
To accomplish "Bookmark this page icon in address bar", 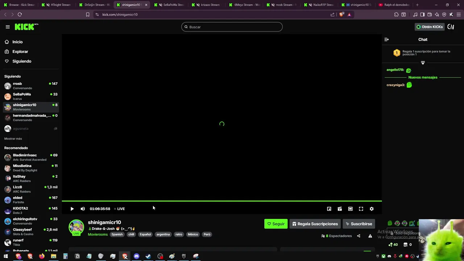I will (x=87, y=14).
